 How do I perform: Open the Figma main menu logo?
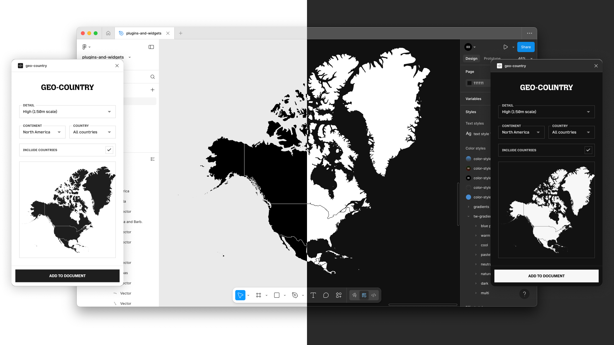pyautogui.click(x=84, y=47)
